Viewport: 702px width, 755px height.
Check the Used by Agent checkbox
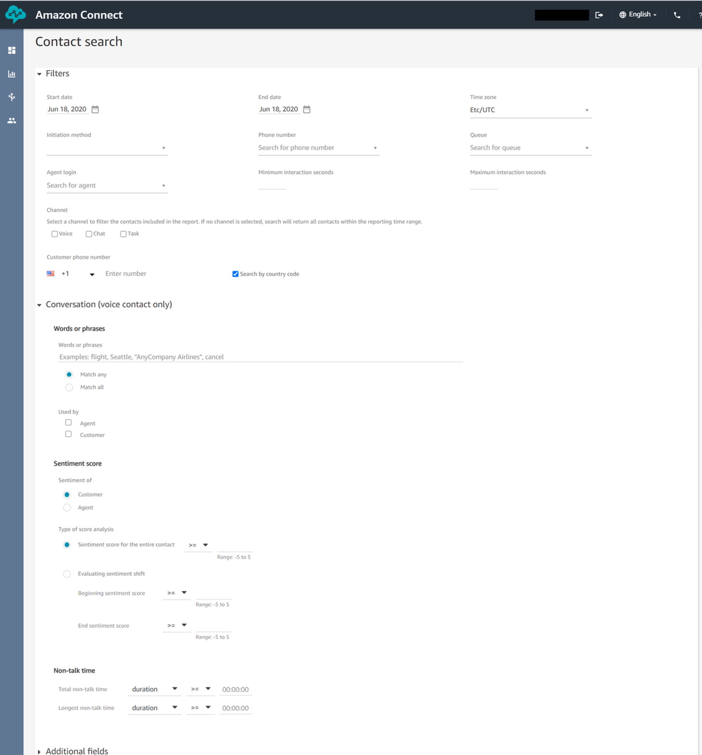pyautogui.click(x=68, y=422)
